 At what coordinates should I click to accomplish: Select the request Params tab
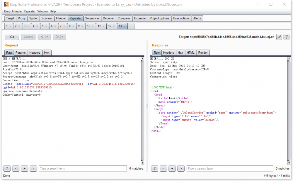[x=21, y=53]
